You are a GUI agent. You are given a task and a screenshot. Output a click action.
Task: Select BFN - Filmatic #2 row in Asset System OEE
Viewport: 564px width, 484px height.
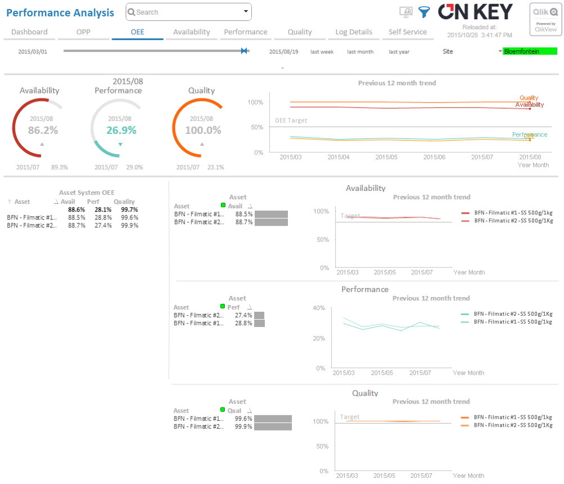pos(73,226)
